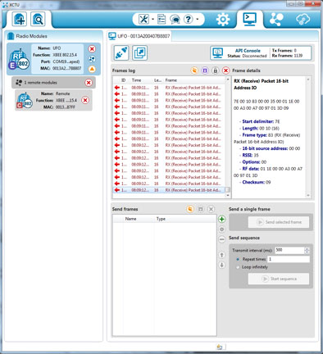
Task: Click the Transmit interval input field
Action: pos(289,250)
